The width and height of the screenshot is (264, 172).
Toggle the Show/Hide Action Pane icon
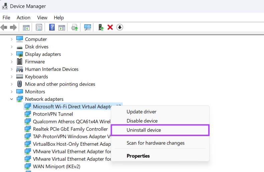tap(62, 27)
